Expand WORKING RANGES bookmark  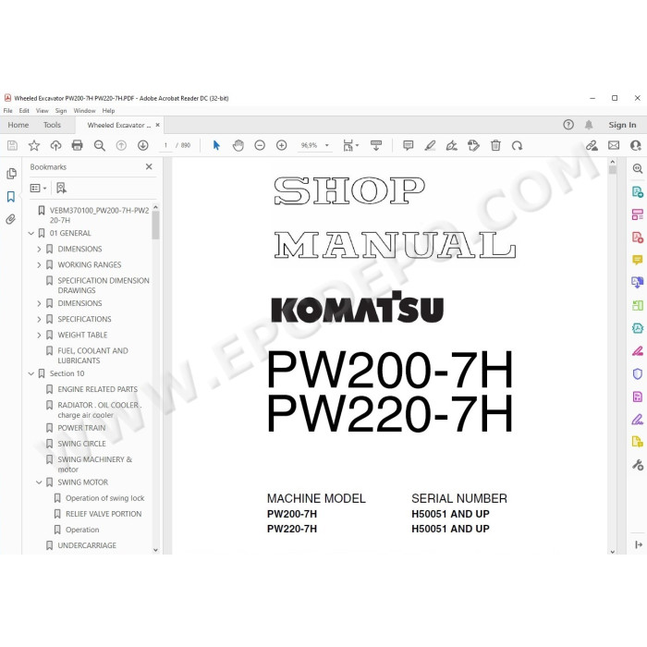39,264
